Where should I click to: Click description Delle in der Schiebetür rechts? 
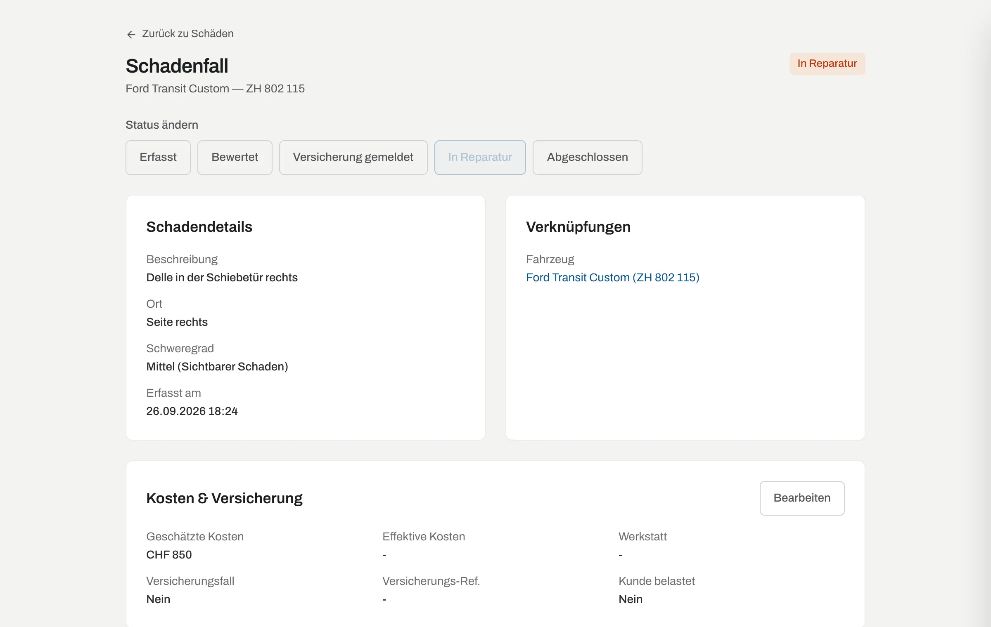pos(222,278)
